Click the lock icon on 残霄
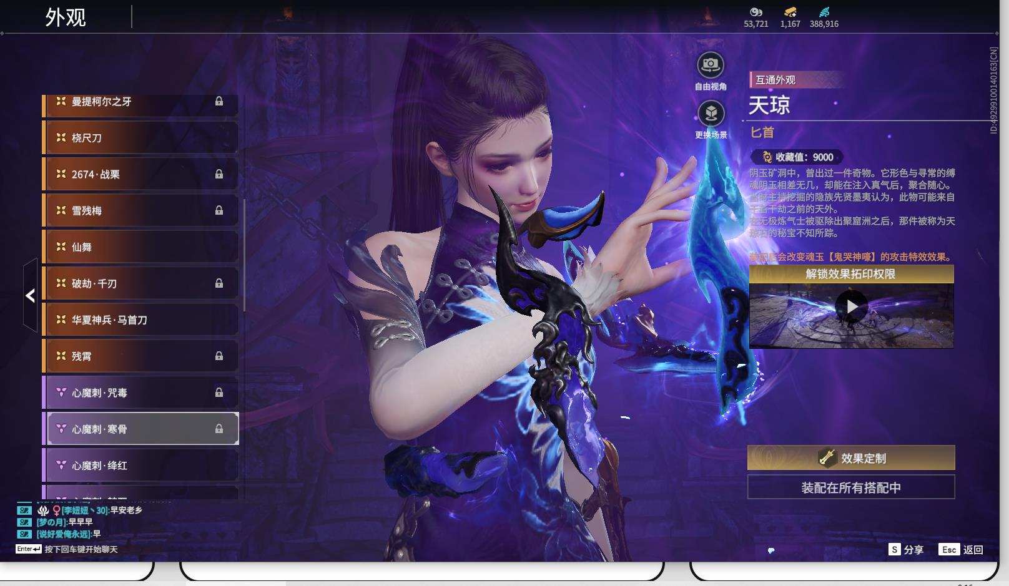 pyautogui.click(x=219, y=356)
